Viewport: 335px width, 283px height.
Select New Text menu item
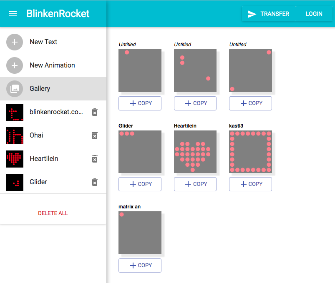(x=53, y=42)
